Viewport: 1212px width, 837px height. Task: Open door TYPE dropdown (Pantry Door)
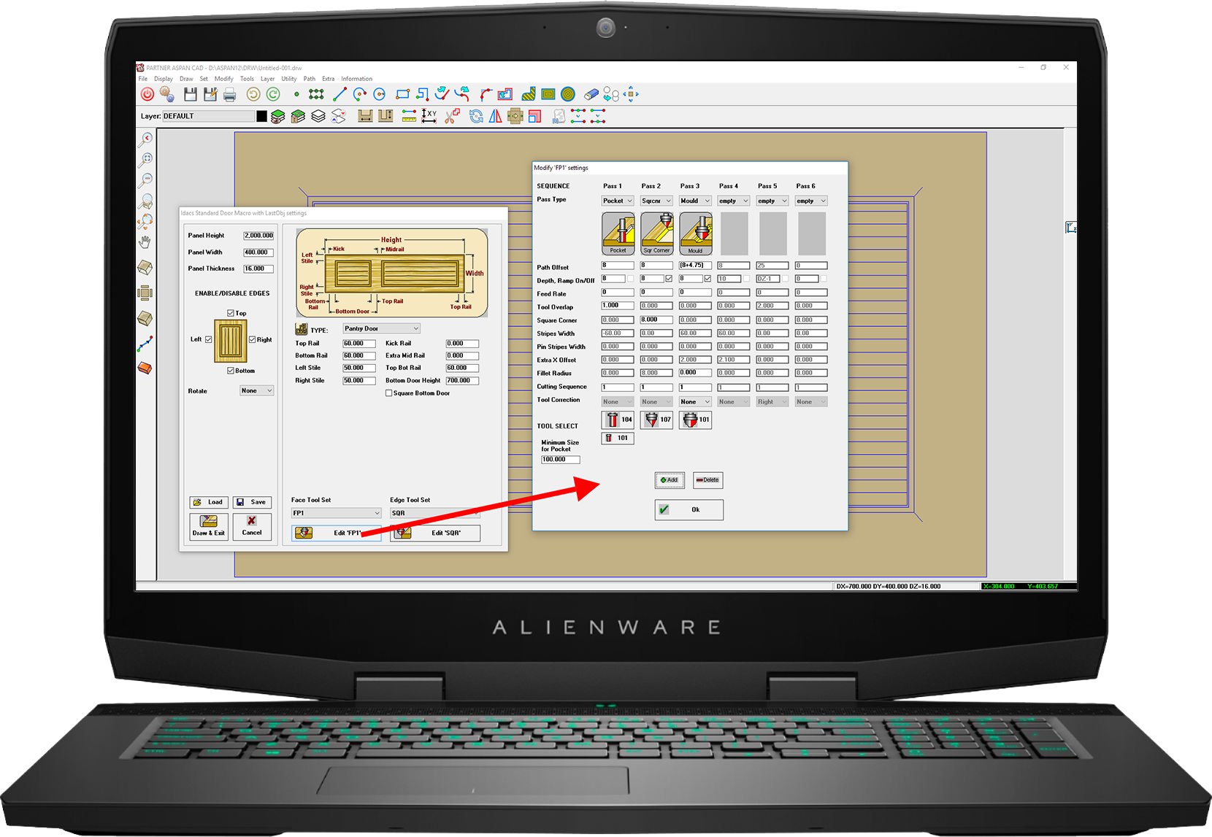click(382, 328)
